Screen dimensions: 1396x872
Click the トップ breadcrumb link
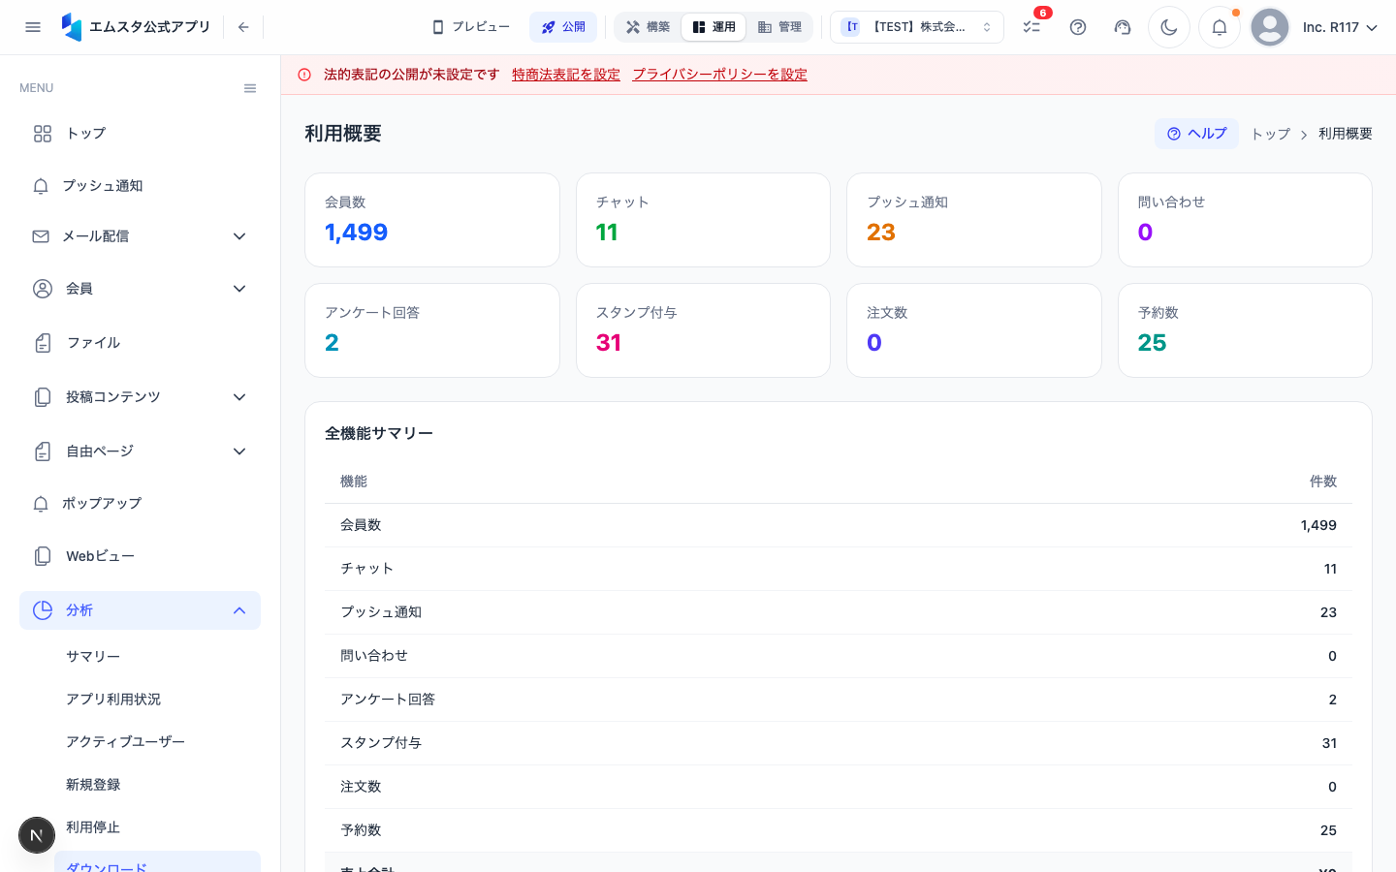coord(1270,134)
